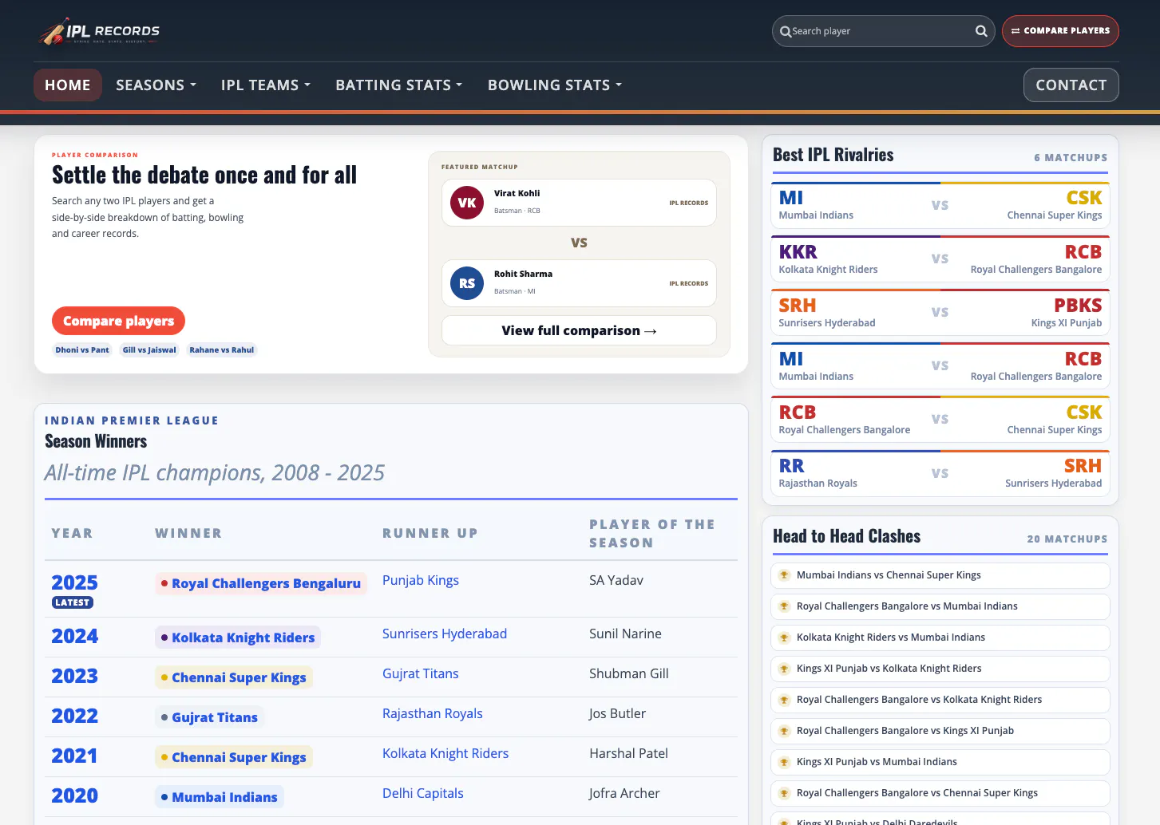Open the Rohit Sharma featured player card
This screenshot has width=1160, height=825.
(579, 283)
